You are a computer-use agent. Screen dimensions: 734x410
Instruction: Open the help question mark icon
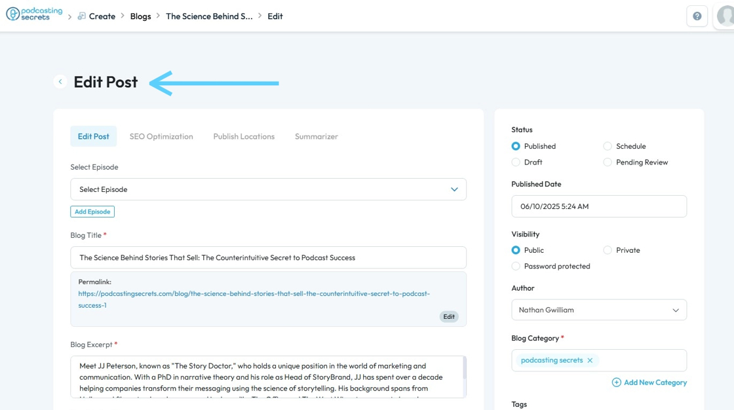[x=697, y=16]
